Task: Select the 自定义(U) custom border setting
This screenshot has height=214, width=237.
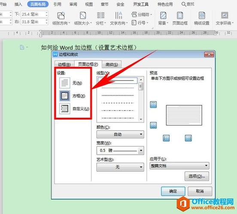Action: click(x=74, y=109)
